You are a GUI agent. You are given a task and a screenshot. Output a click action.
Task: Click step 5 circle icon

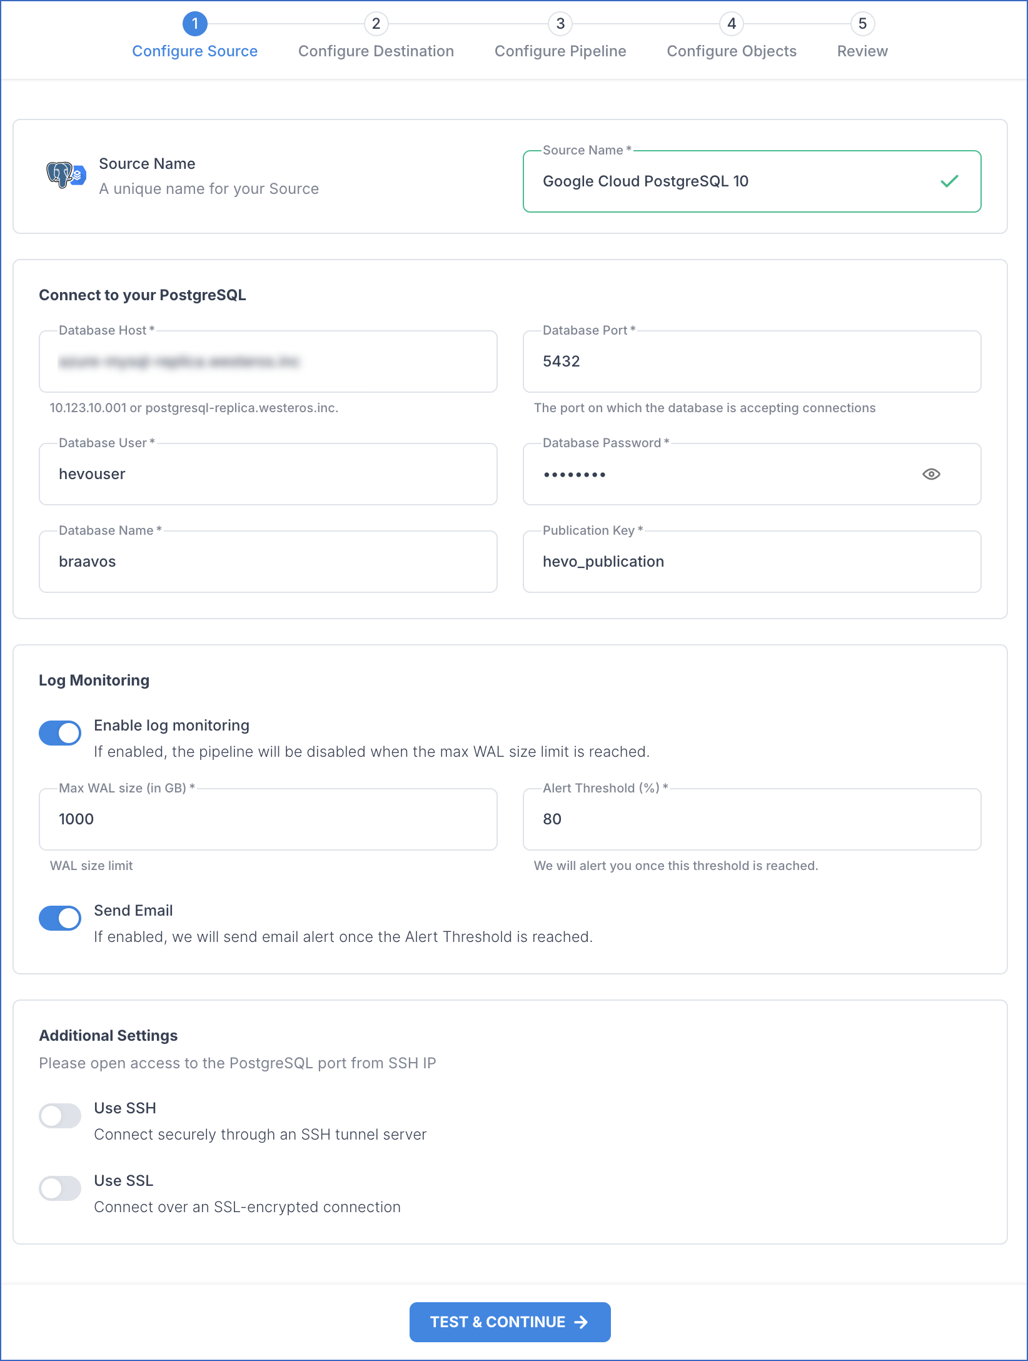pos(862,24)
